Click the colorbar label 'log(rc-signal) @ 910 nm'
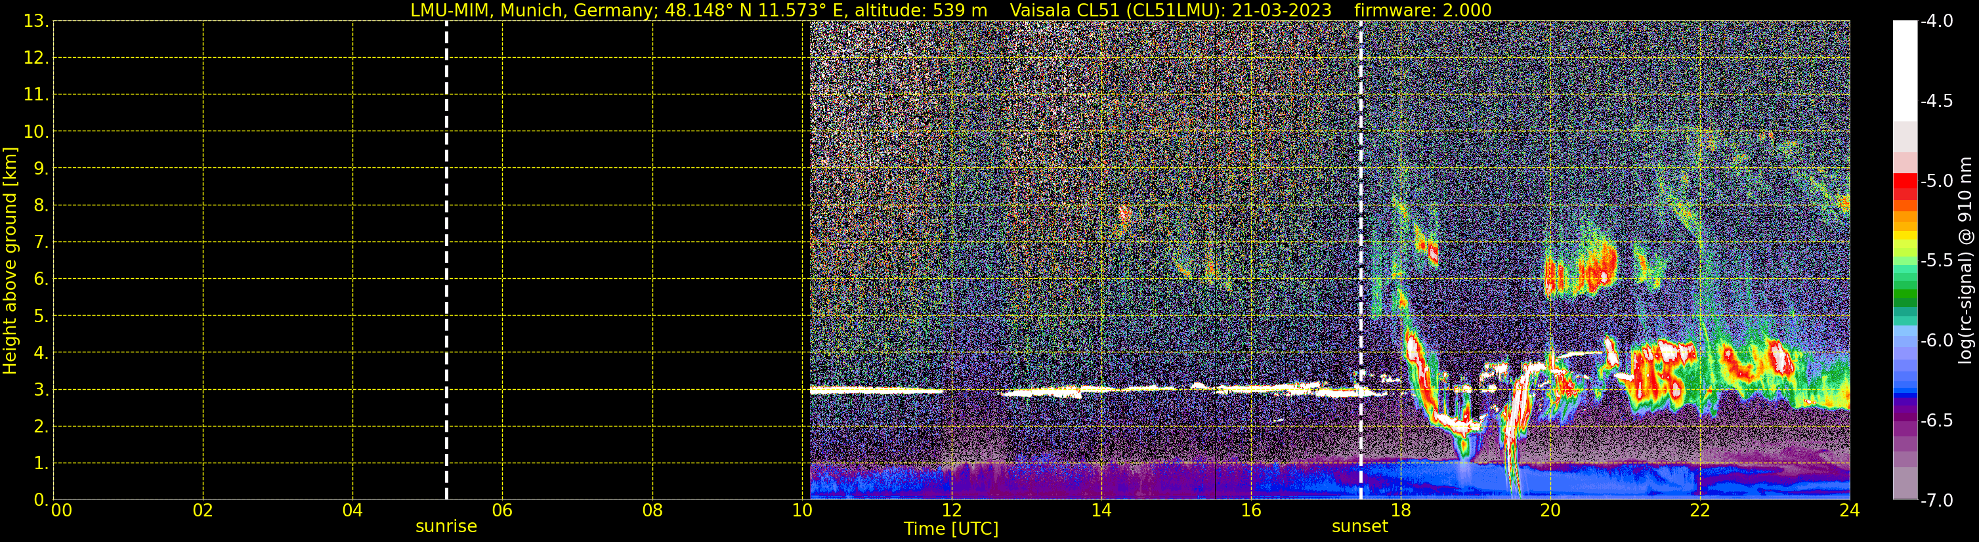 pos(1965,261)
